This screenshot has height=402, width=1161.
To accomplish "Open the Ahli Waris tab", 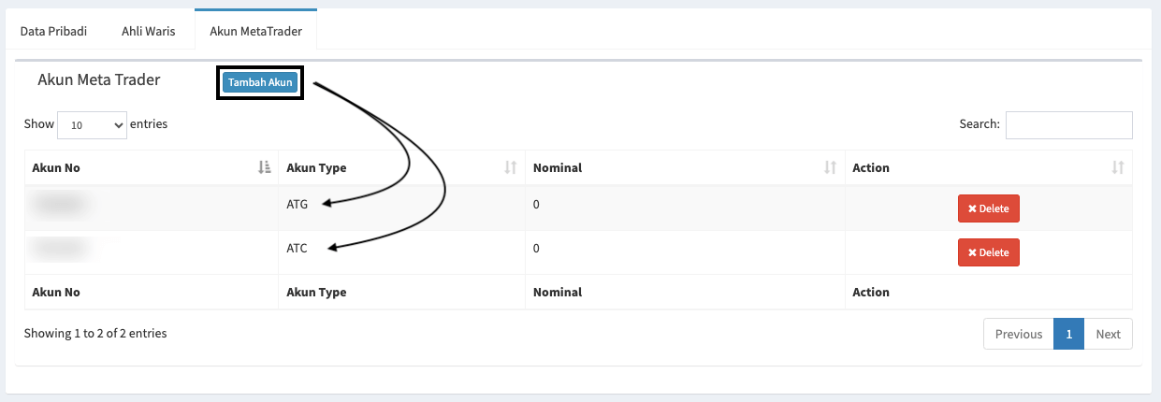I will (148, 31).
